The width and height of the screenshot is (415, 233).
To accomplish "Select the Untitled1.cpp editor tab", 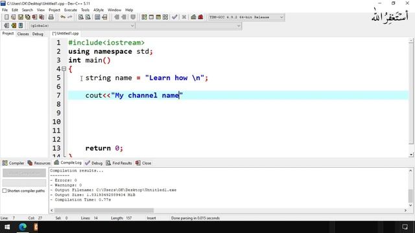I will (x=65, y=34).
